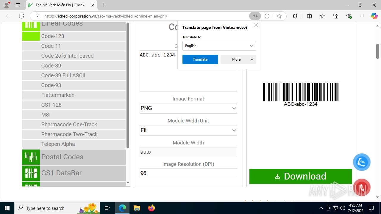Reload the page with refresh icon
This screenshot has height=214, width=381.
[x=21, y=16]
